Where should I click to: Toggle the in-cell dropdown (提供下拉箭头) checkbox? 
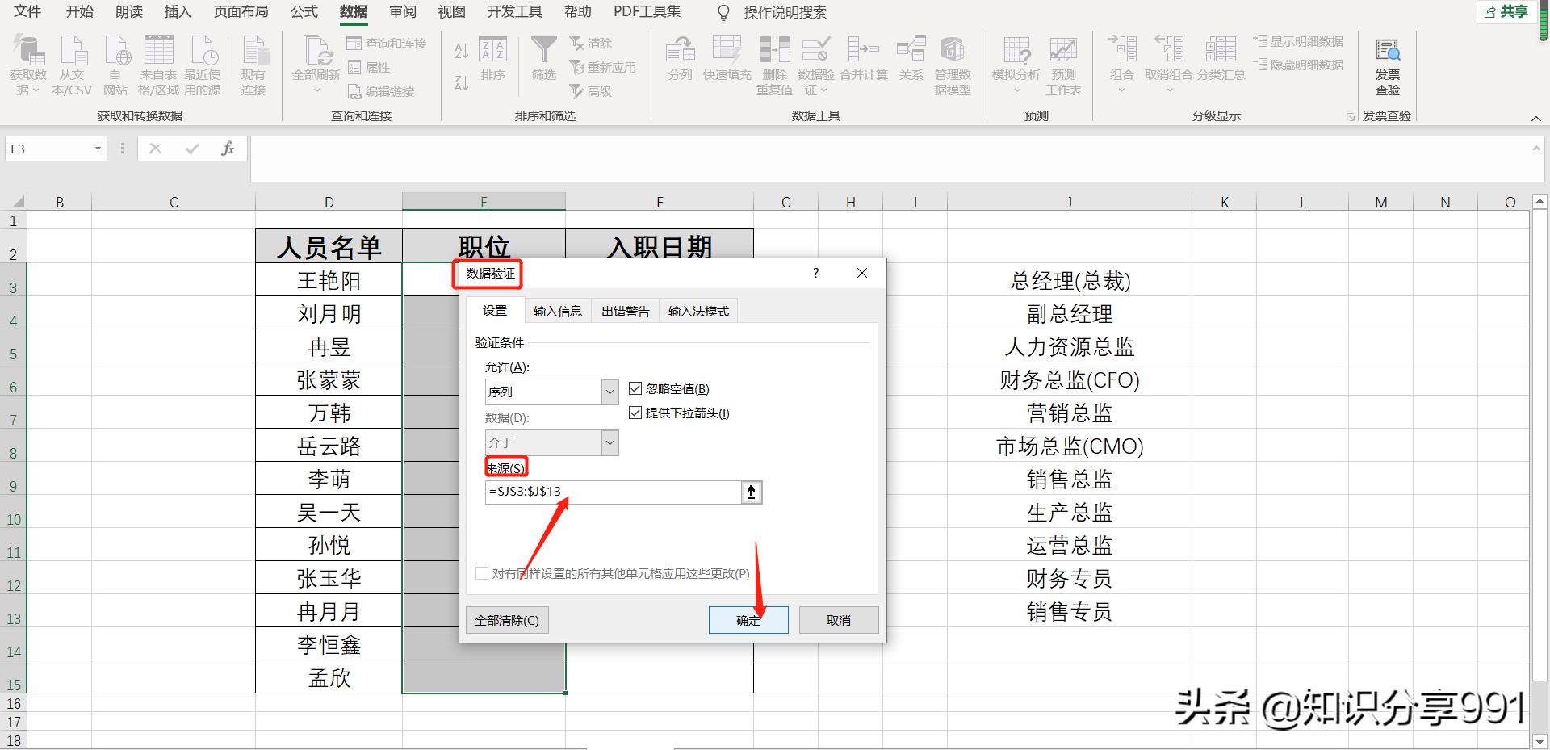click(635, 413)
